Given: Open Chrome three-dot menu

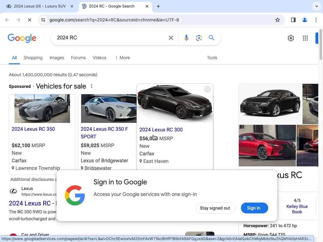Looking at the screenshot, I should click(316, 20).
